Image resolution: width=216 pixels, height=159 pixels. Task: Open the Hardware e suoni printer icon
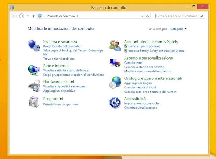pyautogui.click(x=34, y=86)
